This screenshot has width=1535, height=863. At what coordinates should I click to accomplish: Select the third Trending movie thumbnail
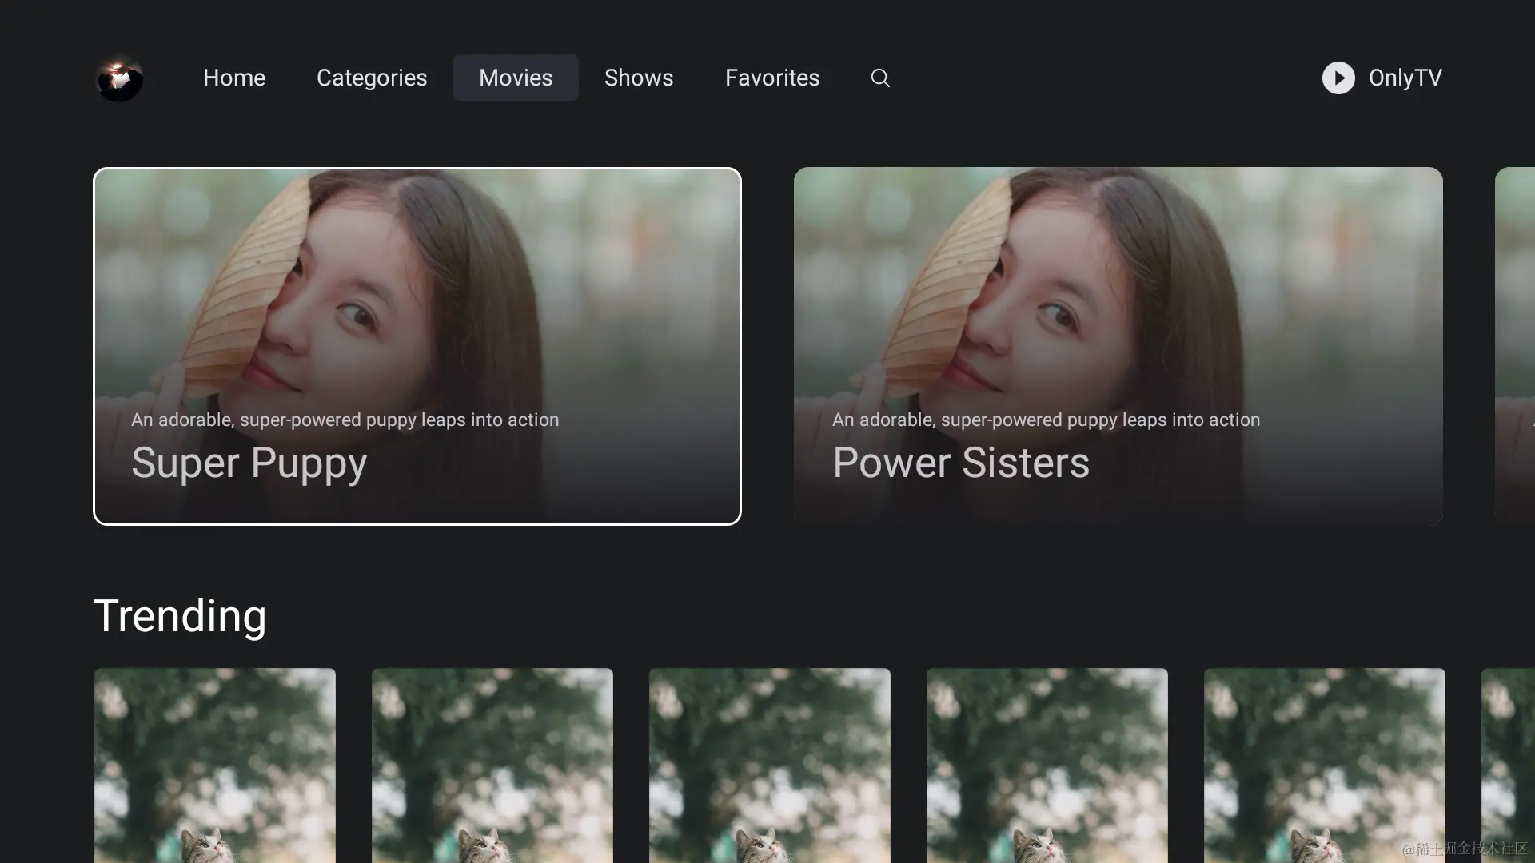[x=770, y=765]
